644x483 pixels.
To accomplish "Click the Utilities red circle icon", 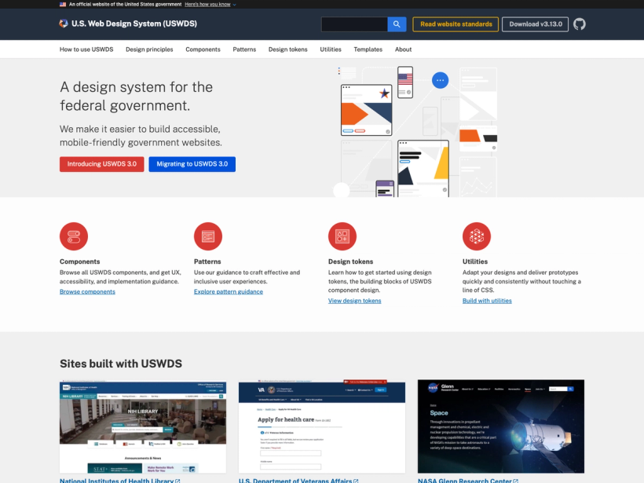I will [477, 236].
